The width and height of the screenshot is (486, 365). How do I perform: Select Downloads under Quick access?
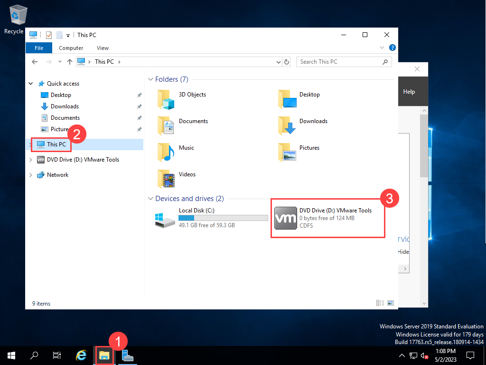click(x=65, y=106)
